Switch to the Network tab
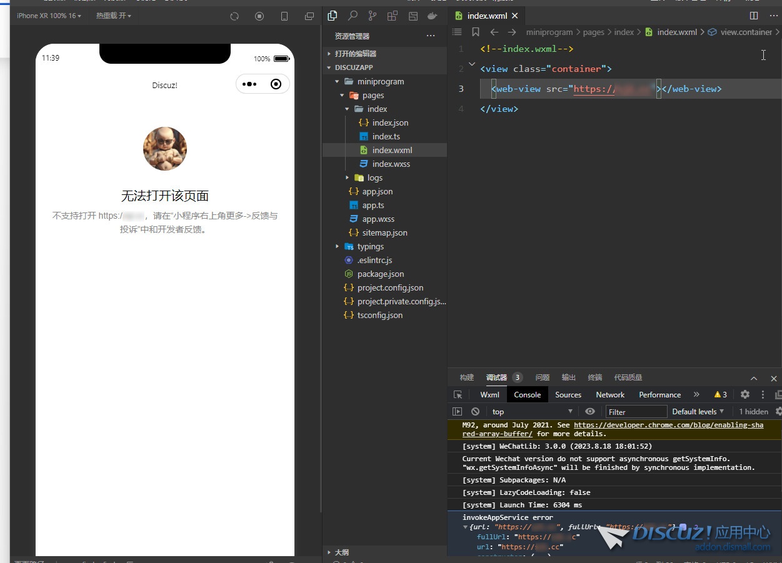The height and width of the screenshot is (563, 782). 610,395
